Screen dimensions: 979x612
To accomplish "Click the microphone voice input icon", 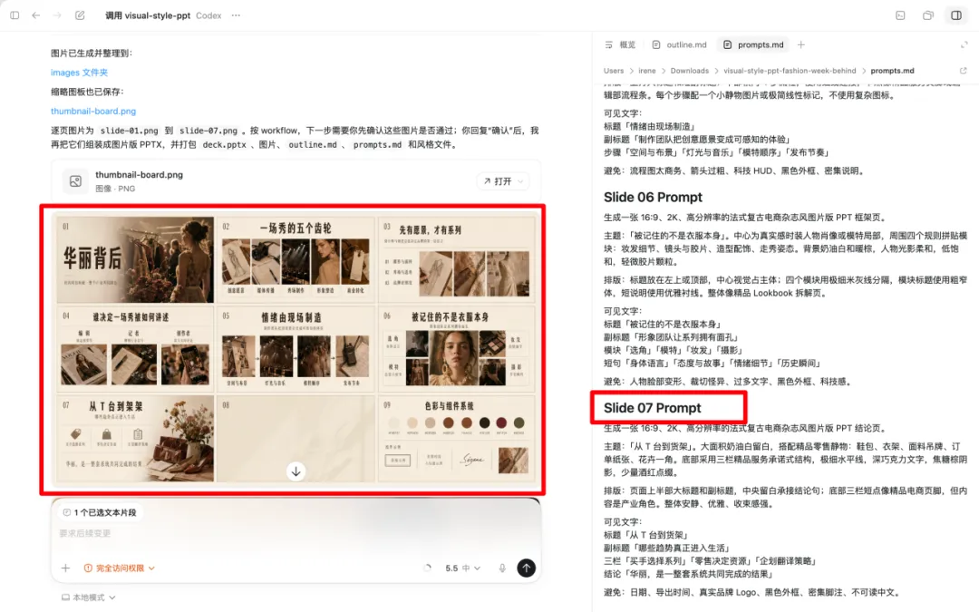I will (x=501, y=568).
